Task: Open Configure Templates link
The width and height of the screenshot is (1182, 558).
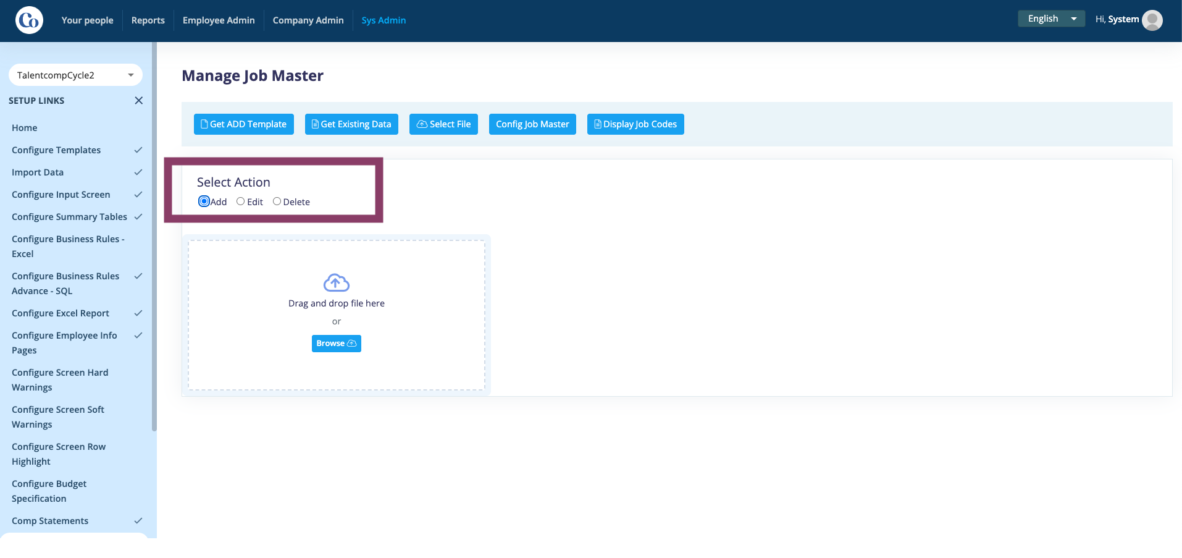Action: click(56, 150)
